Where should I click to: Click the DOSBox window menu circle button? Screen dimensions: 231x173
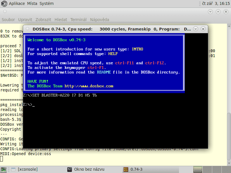(x=27, y=29)
